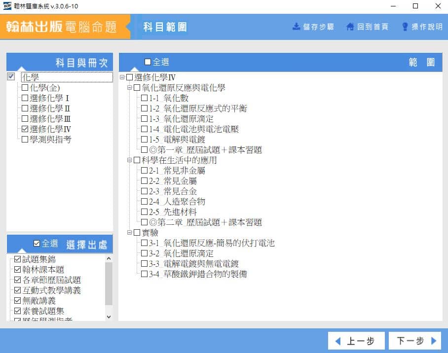Proceed with the 下一步 button

pos(415,341)
